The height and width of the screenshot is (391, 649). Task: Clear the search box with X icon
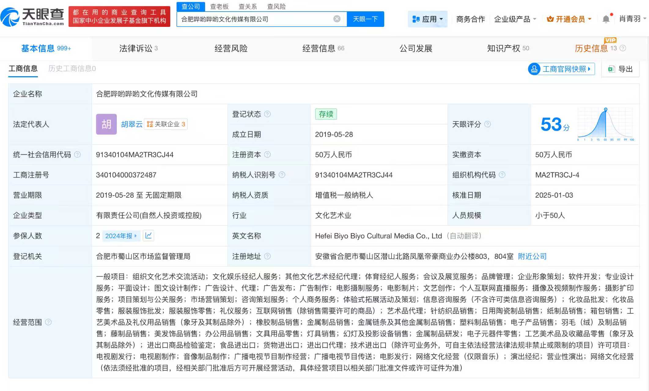pos(337,19)
